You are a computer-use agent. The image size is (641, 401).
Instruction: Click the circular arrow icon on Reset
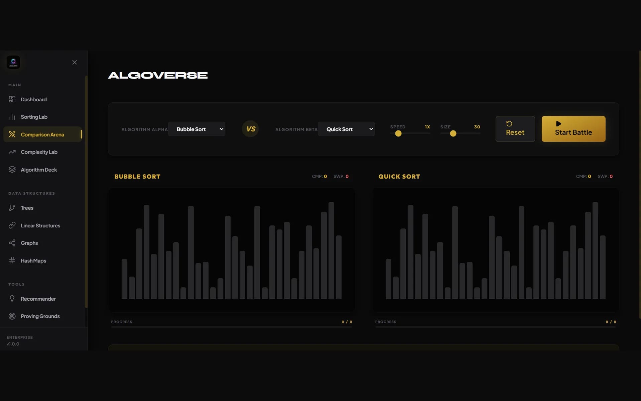(x=509, y=124)
